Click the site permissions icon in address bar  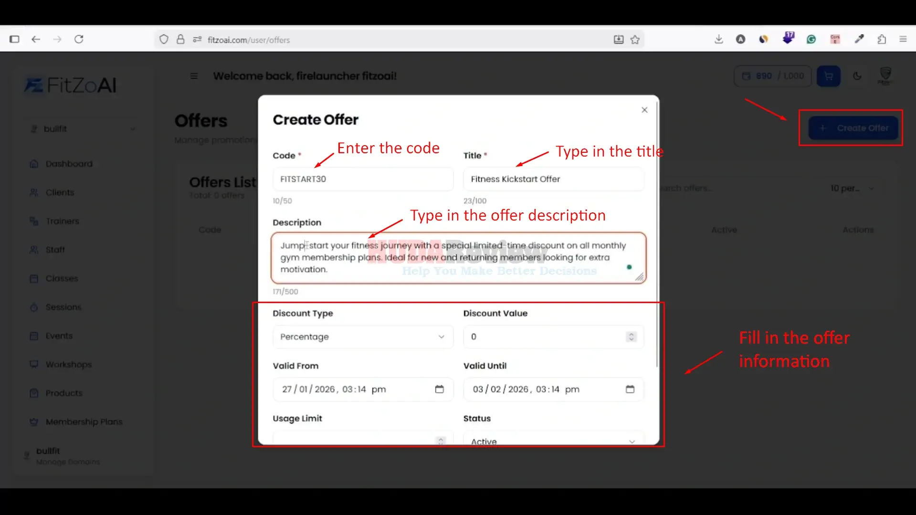(x=197, y=40)
